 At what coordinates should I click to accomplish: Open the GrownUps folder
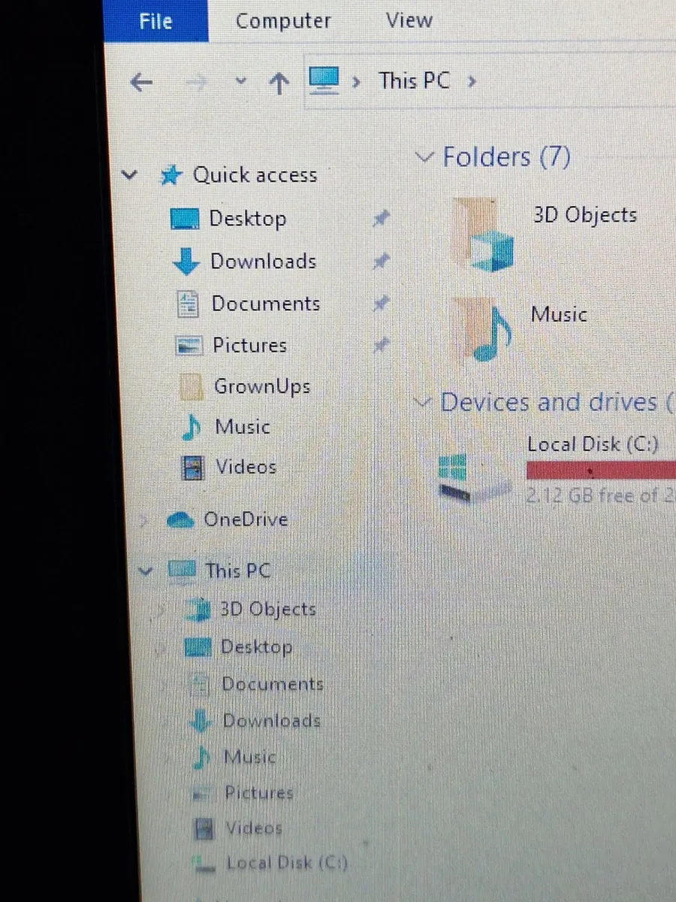262,386
